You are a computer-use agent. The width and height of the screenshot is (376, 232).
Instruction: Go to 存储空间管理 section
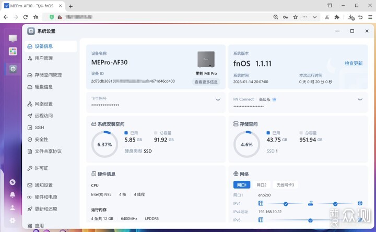[51, 75]
